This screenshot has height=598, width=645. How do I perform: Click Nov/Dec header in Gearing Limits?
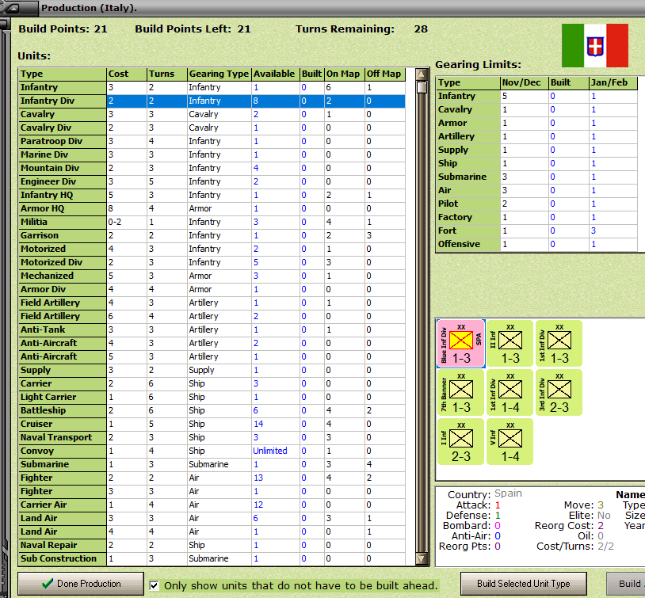point(525,82)
